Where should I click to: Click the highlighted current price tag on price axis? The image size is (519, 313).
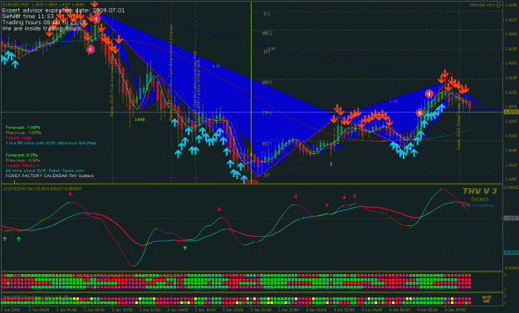[511, 113]
